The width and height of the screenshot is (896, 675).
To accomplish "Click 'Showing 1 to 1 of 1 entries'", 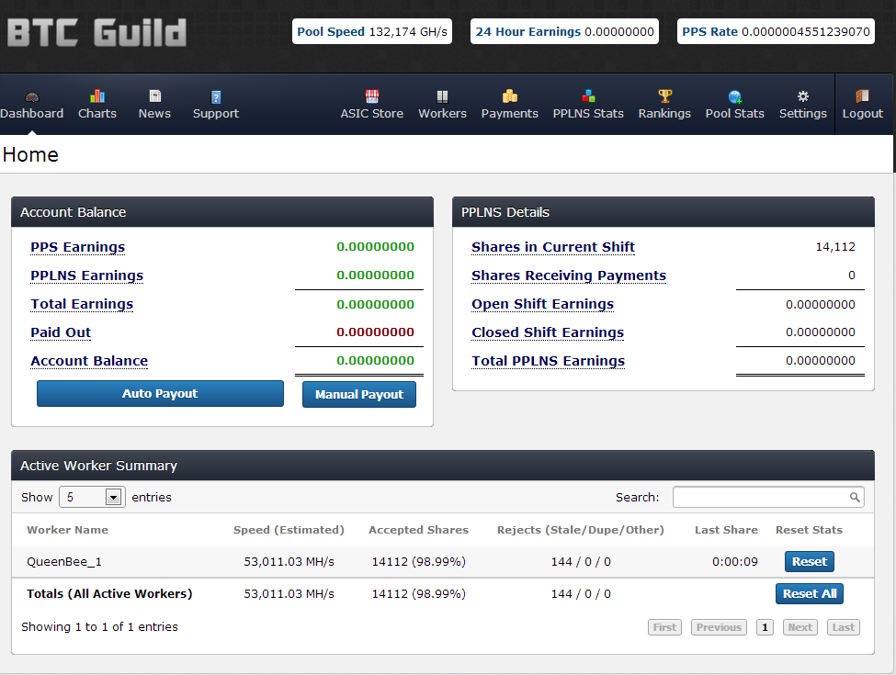I will tap(99, 627).
